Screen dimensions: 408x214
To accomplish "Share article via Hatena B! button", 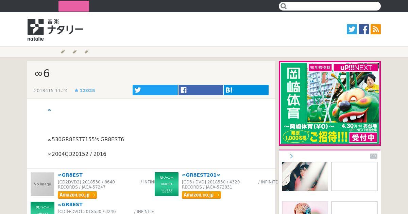I will tap(246, 90).
